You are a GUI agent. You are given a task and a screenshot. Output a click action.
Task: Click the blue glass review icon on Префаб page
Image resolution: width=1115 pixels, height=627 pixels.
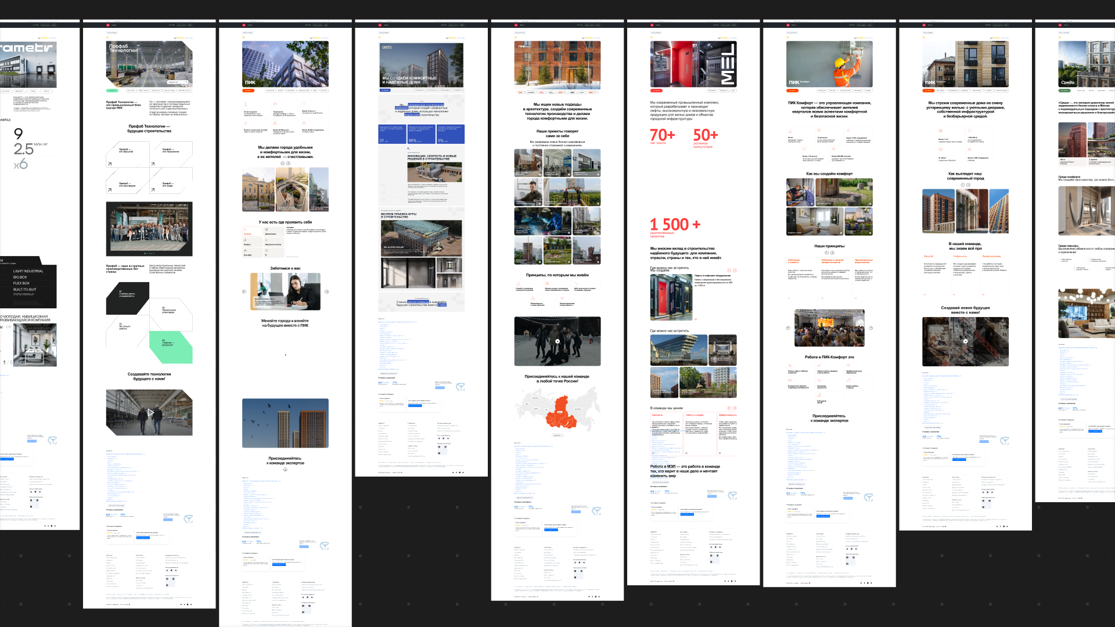tap(188, 518)
